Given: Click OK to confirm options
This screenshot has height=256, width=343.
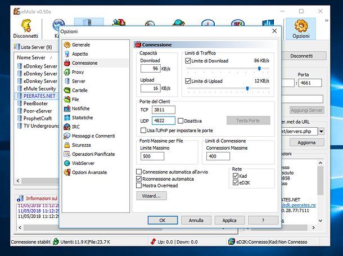Looking at the screenshot, I should click(163, 221).
